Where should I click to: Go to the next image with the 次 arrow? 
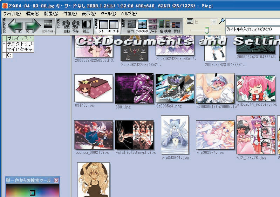pyautogui.click(x=33, y=25)
